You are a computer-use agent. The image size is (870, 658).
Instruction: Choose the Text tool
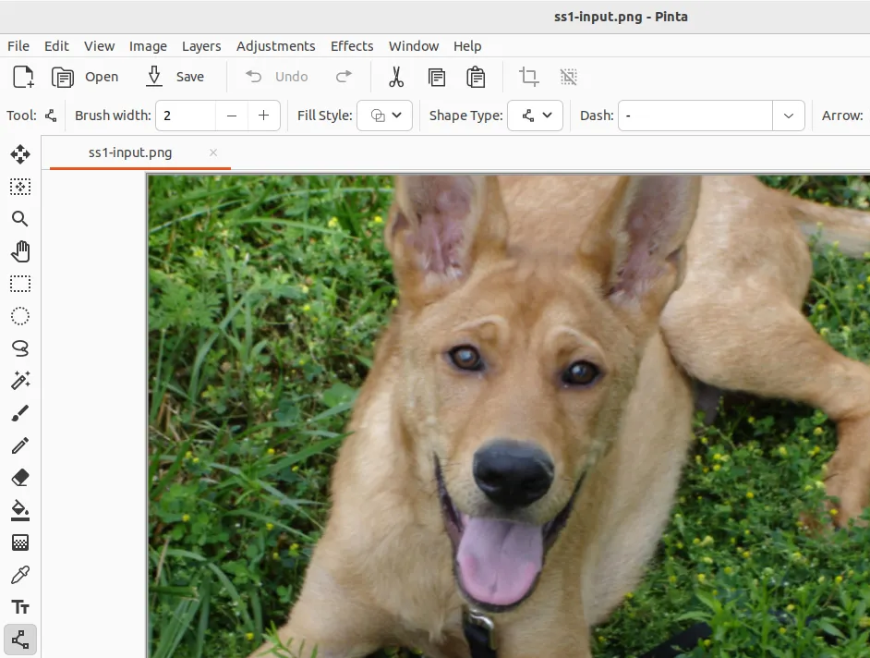pyautogui.click(x=20, y=607)
